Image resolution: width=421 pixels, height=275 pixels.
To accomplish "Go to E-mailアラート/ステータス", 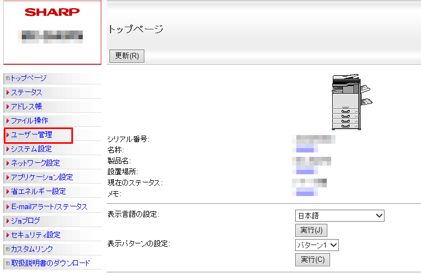I will 49,207.
